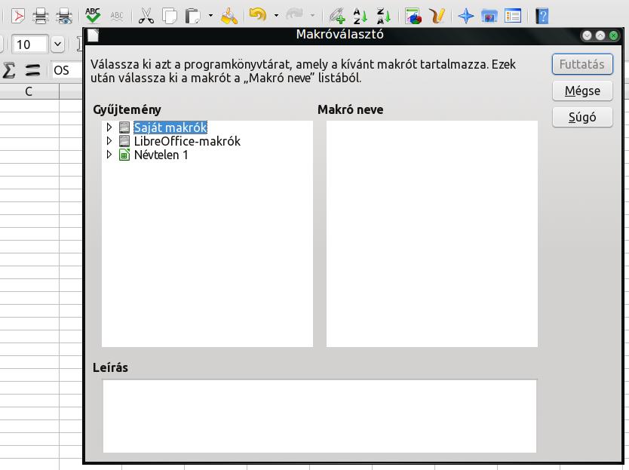Click the Sort Ascending icon
The width and height of the screenshot is (629, 470).
point(361,16)
